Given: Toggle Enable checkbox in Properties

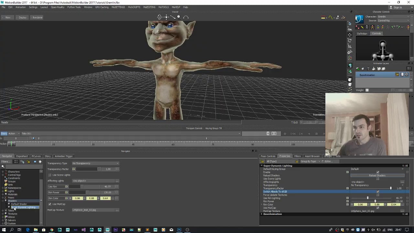Looking at the screenshot, I should click(377, 172).
